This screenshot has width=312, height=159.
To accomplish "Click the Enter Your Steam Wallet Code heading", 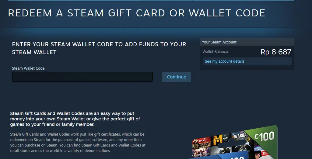I will (99, 48).
